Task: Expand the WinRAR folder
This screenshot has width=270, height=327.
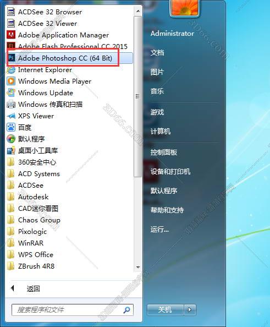Action: coord(25,243)
